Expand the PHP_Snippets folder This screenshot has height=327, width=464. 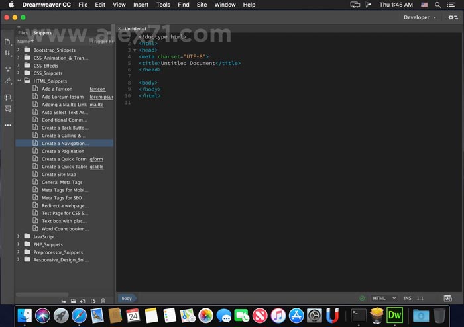tap(19, 244)
